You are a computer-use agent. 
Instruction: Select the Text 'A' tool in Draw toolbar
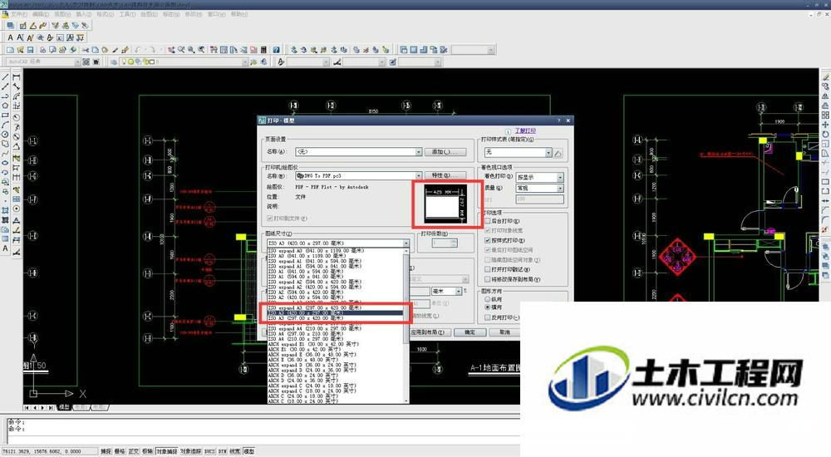click(x=5, y=248)
